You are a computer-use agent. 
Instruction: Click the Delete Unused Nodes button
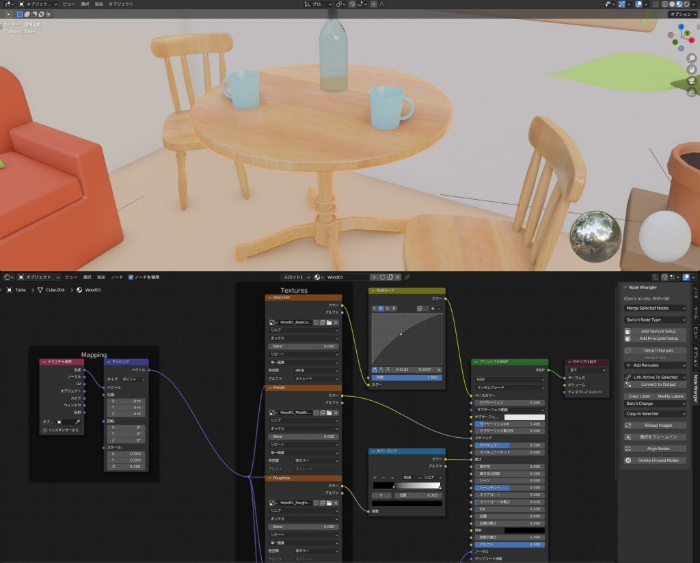[655, 460]
